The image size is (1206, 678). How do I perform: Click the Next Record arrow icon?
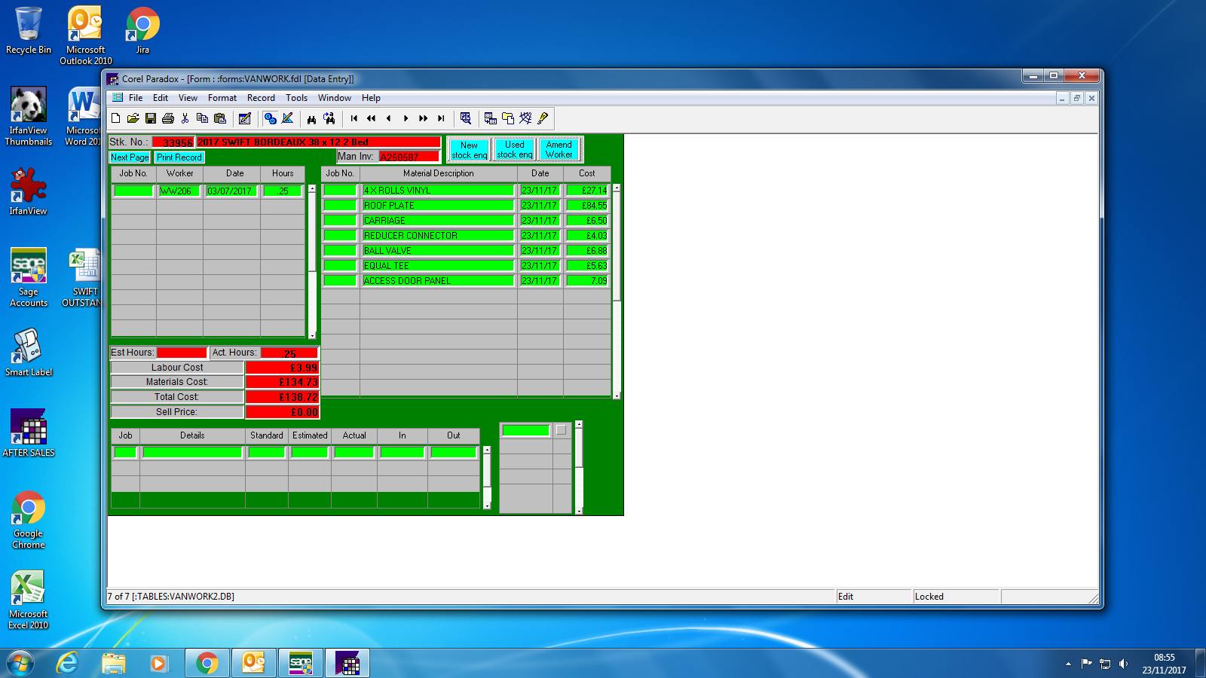pos(406,118)
